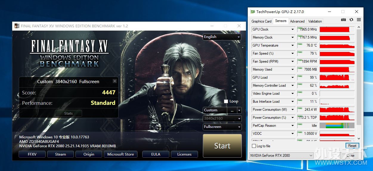Open the 3840x2160 resolution dropdown
Image resolution: width=373 pixels, height=171 pixels.
pyautogui.click(x=222, y=118)
